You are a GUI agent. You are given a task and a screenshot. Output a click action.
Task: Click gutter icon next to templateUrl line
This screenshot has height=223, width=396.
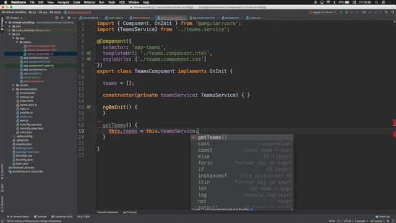(x=88, y=53)
